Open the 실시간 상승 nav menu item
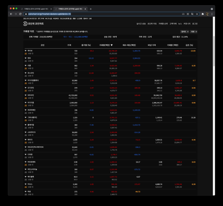The width and height of the screenshot is (223, 206). point(141,24)
